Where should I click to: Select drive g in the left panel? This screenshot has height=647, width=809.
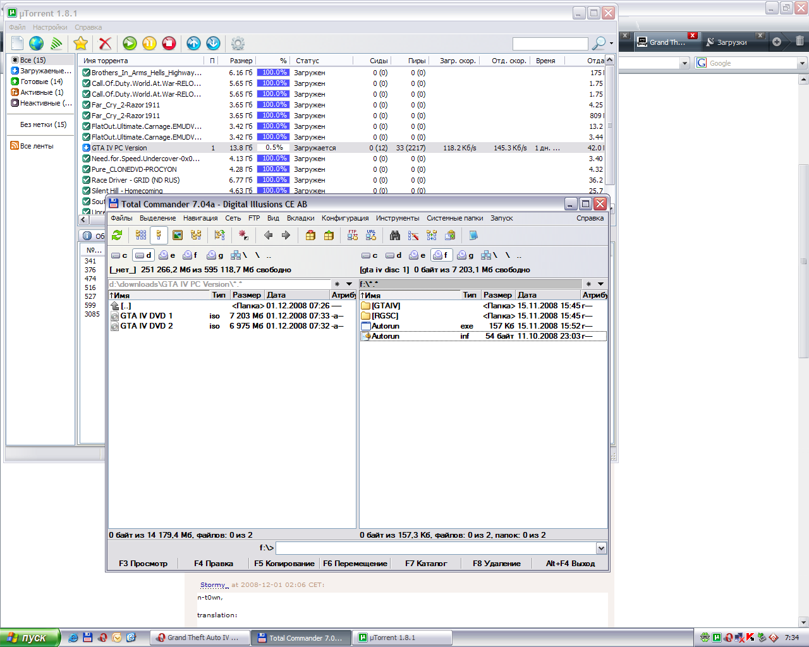[x=215, y=255]
